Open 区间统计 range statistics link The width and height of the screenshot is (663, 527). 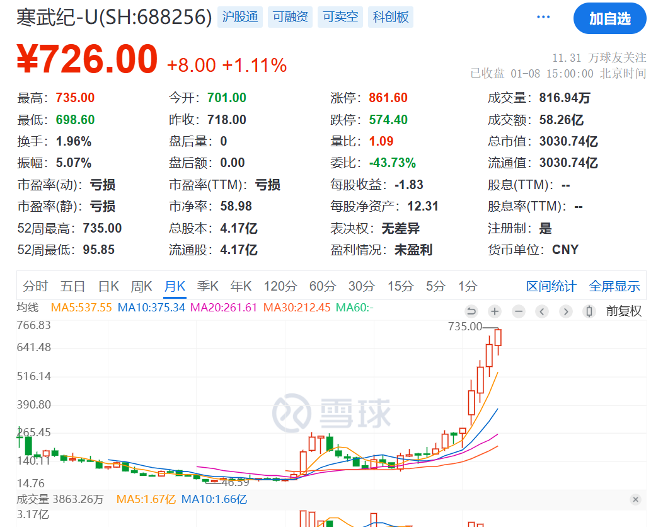point(551,286)
